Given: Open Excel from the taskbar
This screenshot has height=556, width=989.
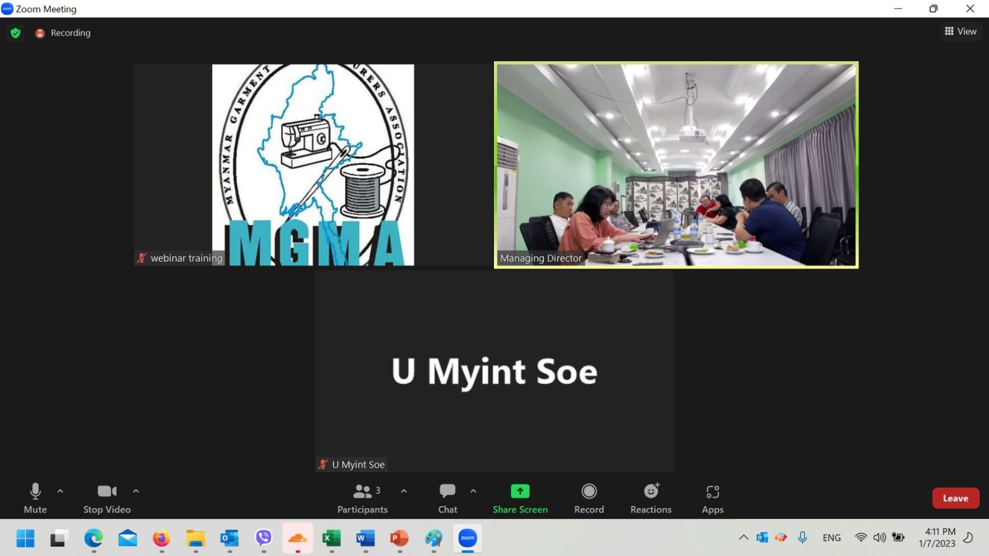Looking at the screenshot, I should click(332, 539).
